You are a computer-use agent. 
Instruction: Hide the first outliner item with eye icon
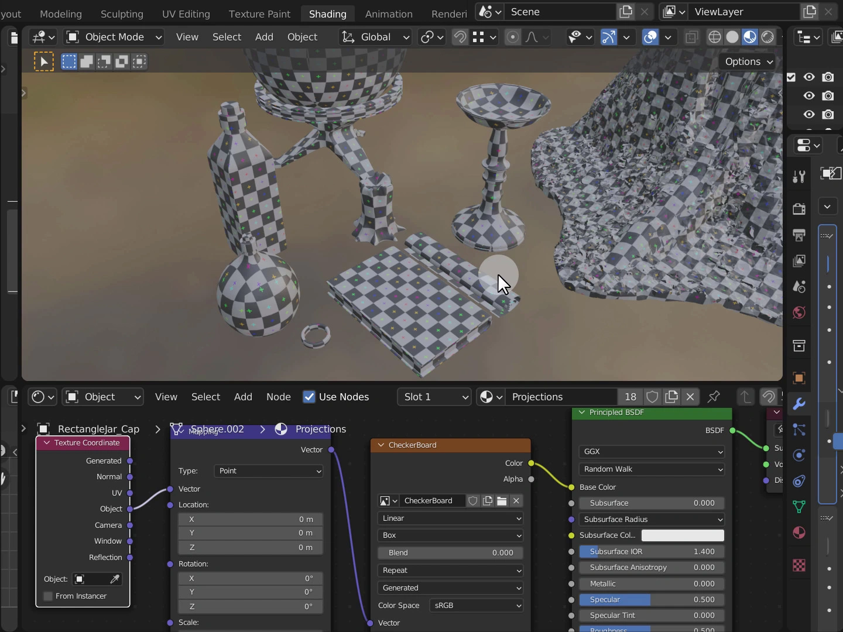809,77
